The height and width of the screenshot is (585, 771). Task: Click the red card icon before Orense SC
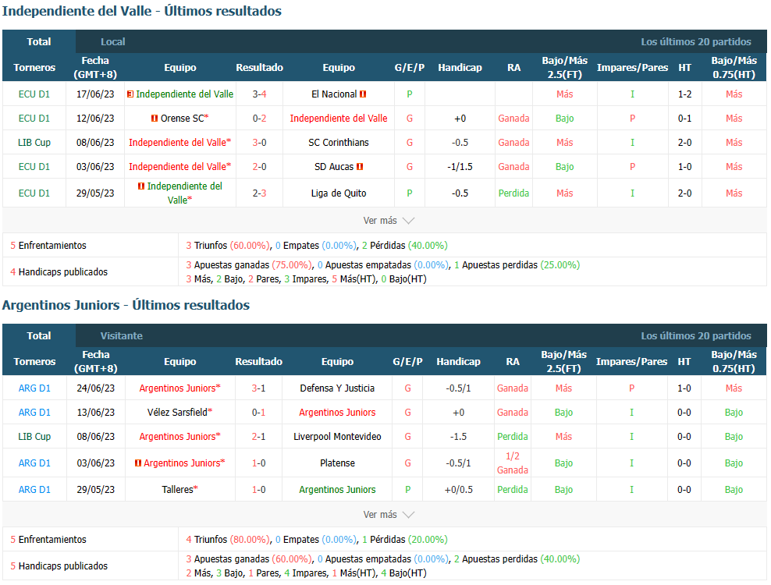click(155, 118)
